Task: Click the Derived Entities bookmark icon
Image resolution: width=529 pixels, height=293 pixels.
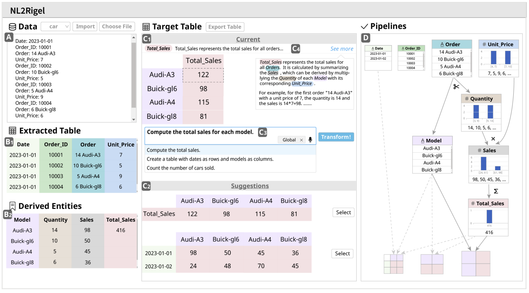Action: [x=12, y=206]
